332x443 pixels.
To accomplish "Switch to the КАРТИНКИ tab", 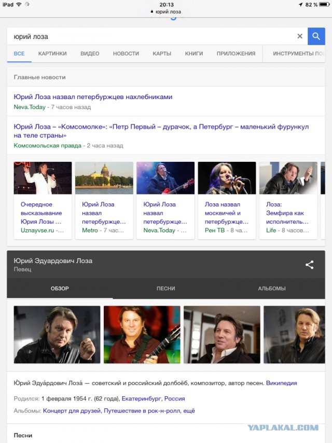I will click(52, 53).
